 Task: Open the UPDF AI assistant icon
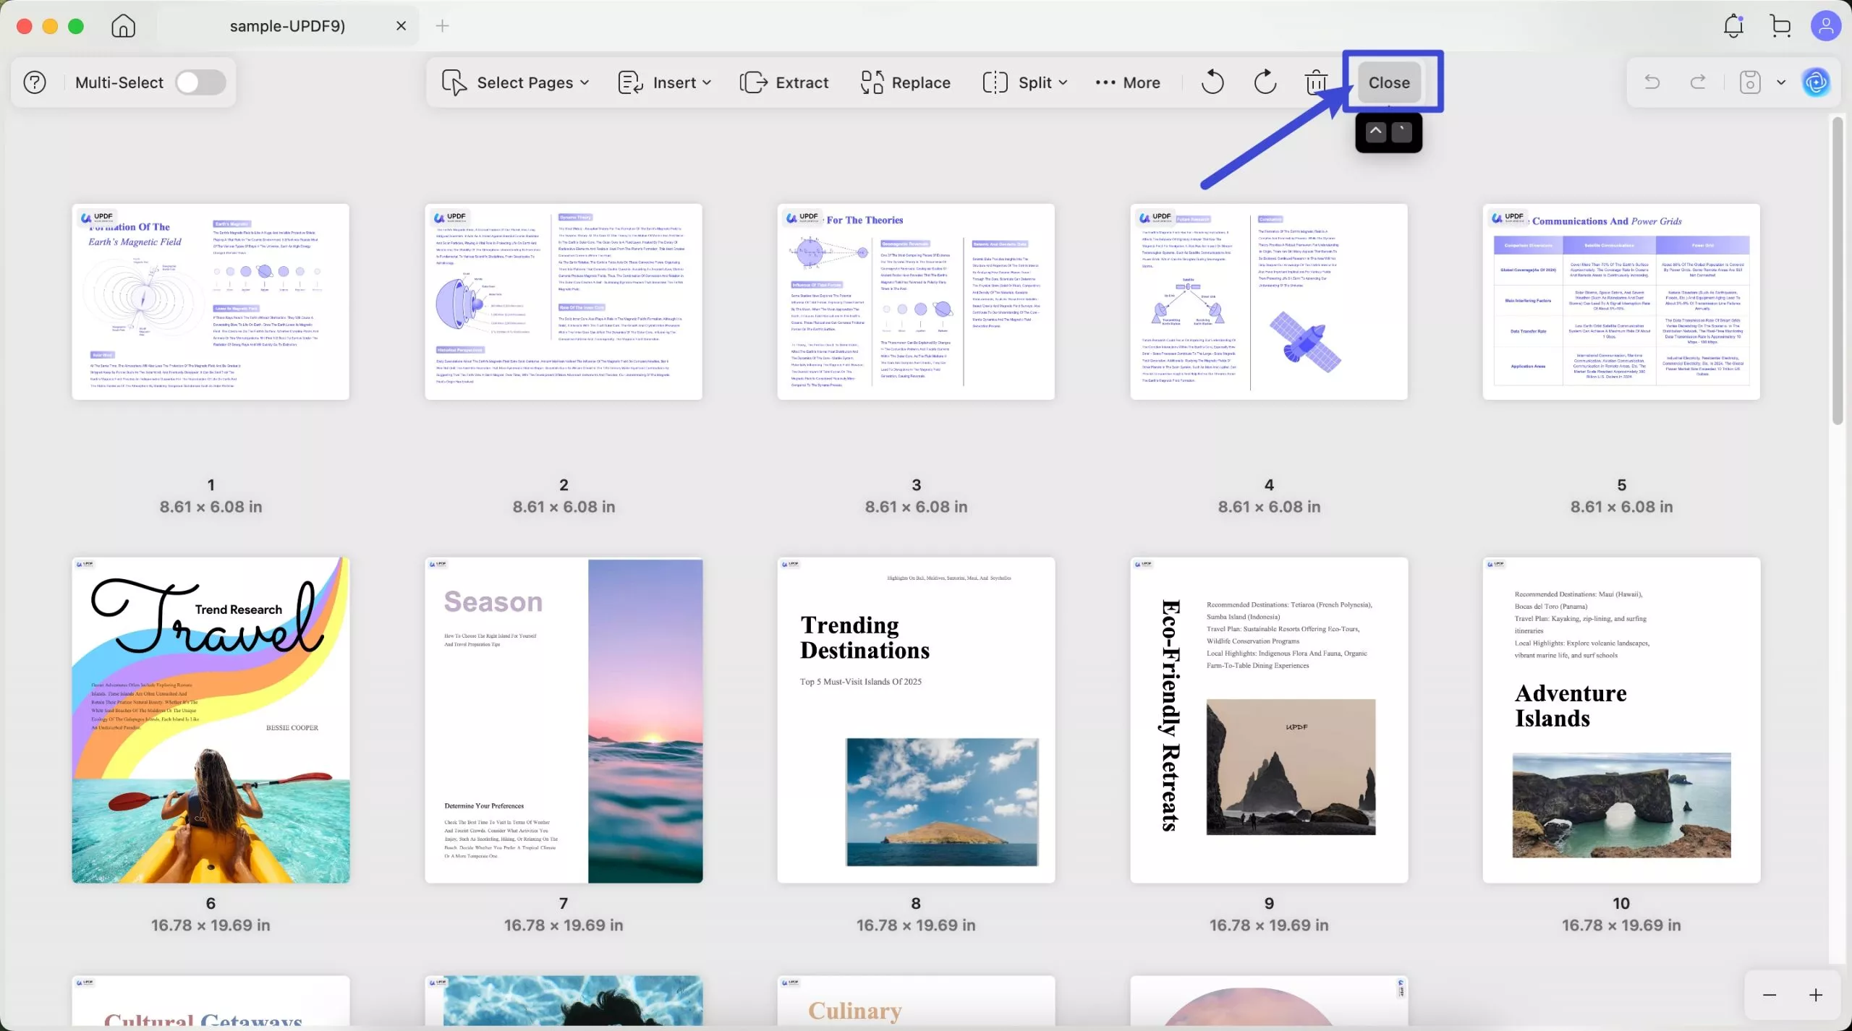coord(1817,82)
